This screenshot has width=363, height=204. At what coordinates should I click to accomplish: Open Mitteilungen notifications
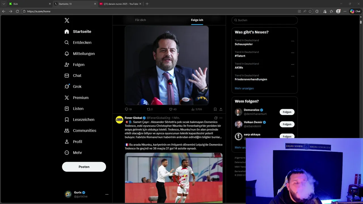pos(79,54)
